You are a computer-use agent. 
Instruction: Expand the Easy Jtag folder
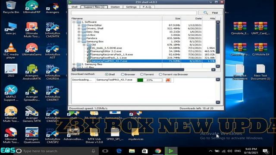79,32
